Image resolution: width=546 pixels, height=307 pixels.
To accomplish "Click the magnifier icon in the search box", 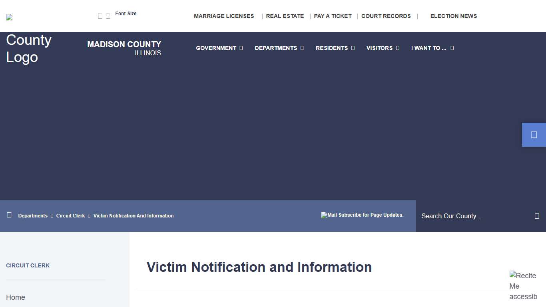I will pyautogui.click(x=537, y=216).
